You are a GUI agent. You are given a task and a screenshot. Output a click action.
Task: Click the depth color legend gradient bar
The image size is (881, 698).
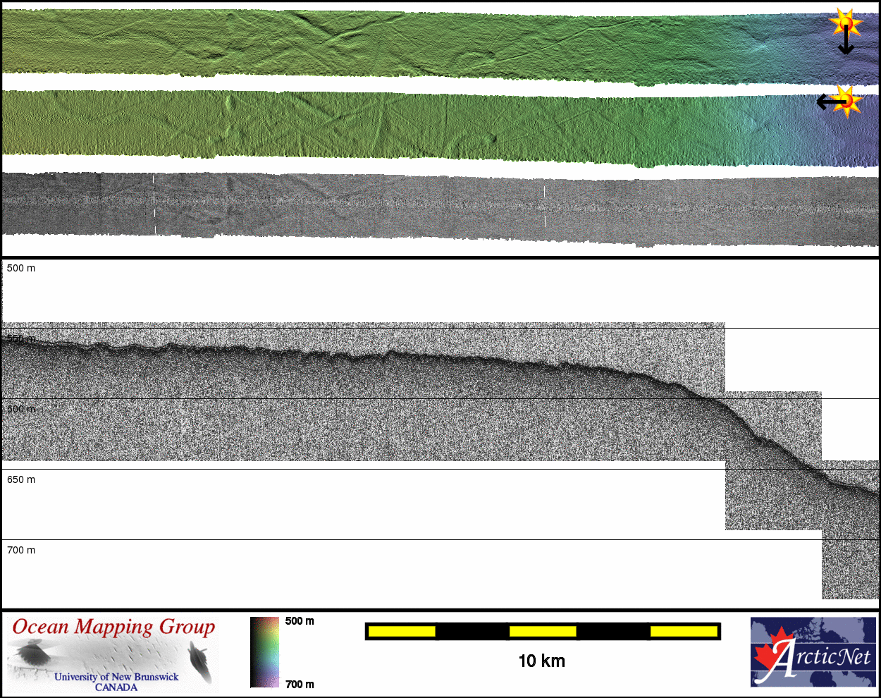264,652
